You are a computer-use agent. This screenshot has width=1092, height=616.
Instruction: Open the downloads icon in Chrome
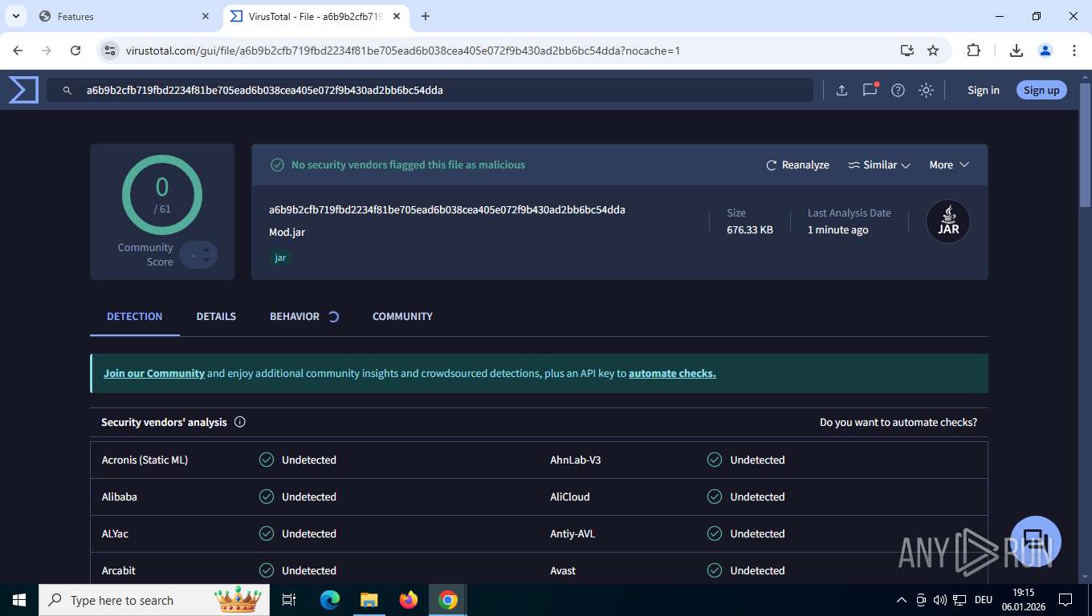coord(1017,51)
